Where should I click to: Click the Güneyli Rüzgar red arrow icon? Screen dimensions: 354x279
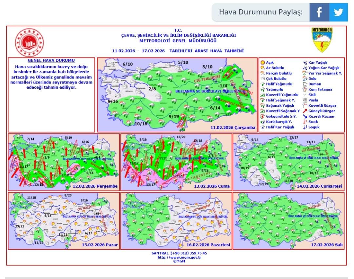pos(305,111)
